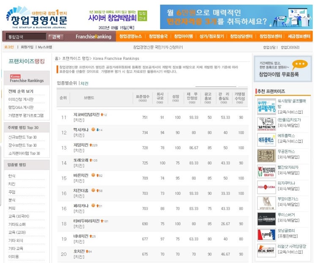314x263 pixels.
Task: Select the 기타도소매 category
Action: (17, 224)
